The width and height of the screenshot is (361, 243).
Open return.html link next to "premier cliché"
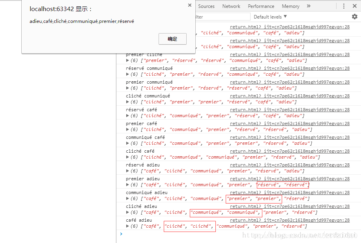[x=290, y=54]
